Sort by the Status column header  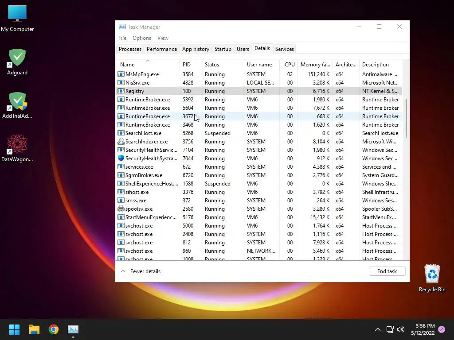click(223, 64)
